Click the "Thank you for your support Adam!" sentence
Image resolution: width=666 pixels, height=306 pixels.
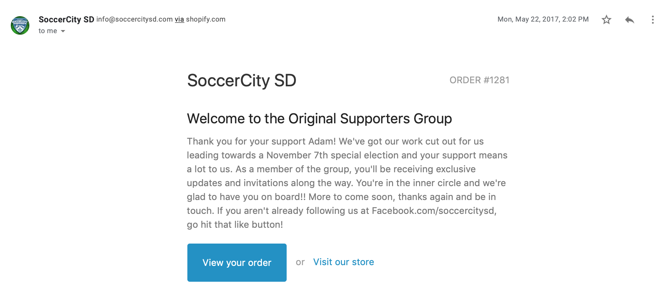(261, 141)
